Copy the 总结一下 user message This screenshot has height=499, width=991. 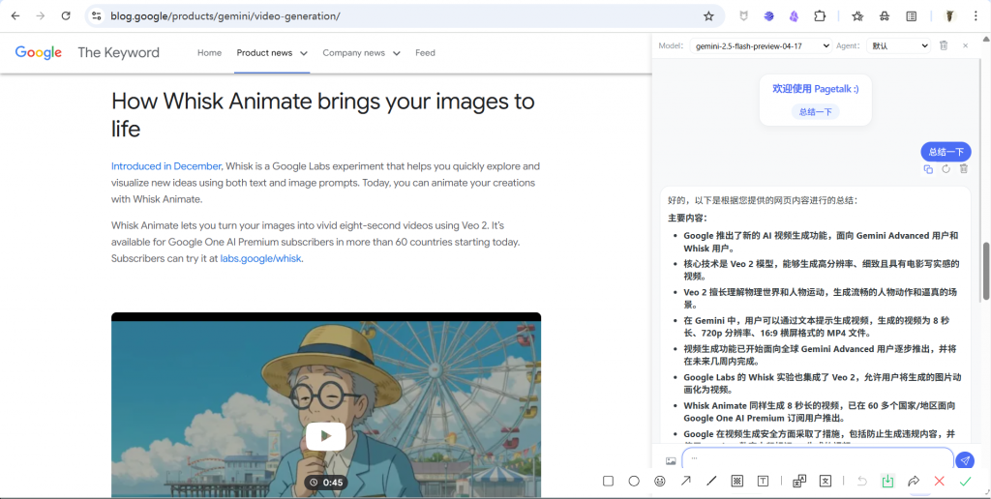click(x=928, y=168)
